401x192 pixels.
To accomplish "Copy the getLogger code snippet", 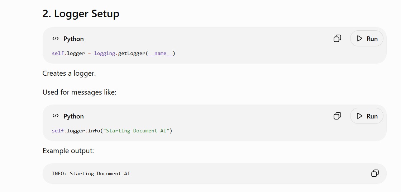I will point(337,39).
